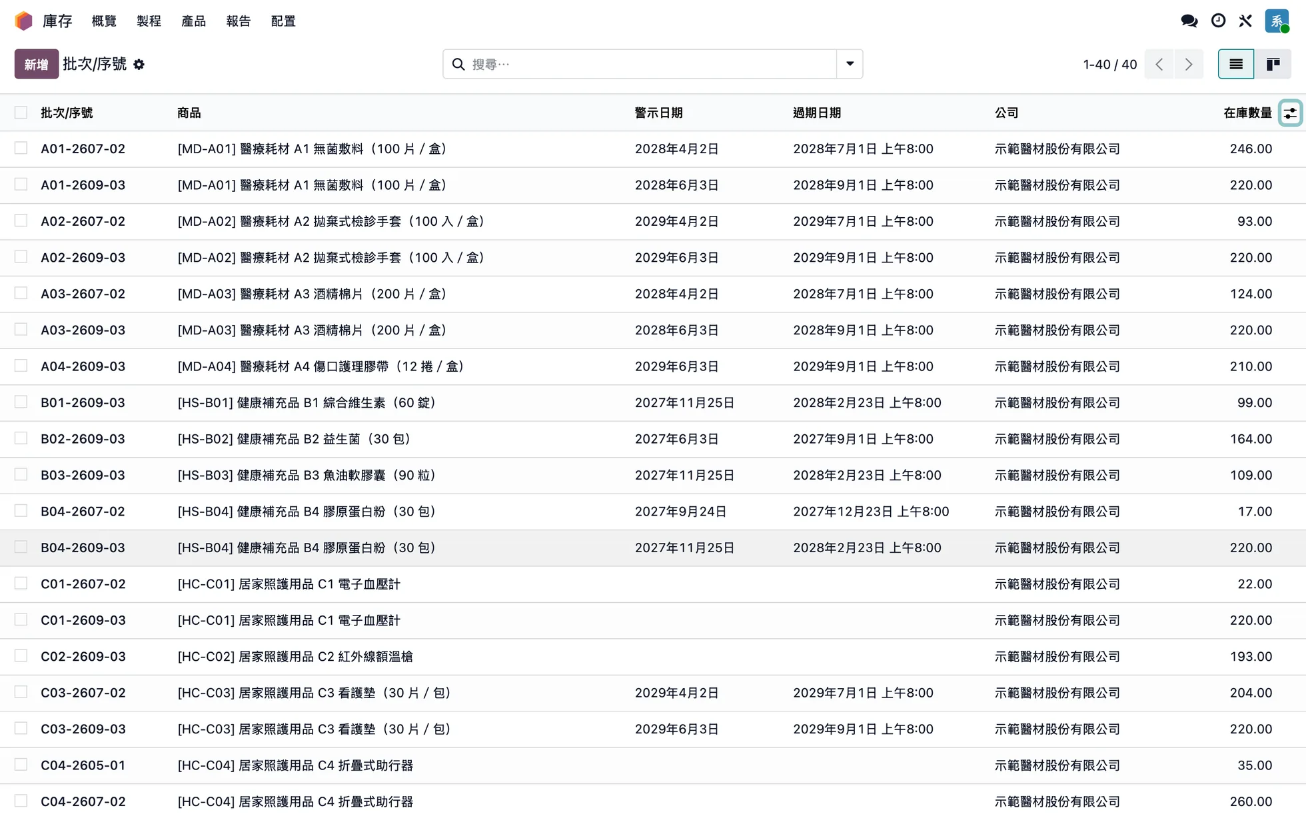This screenshot has width=1306, height=816.
Task: Open the 製程 menu
Action: pyautogui.click(x=149, y=21)
